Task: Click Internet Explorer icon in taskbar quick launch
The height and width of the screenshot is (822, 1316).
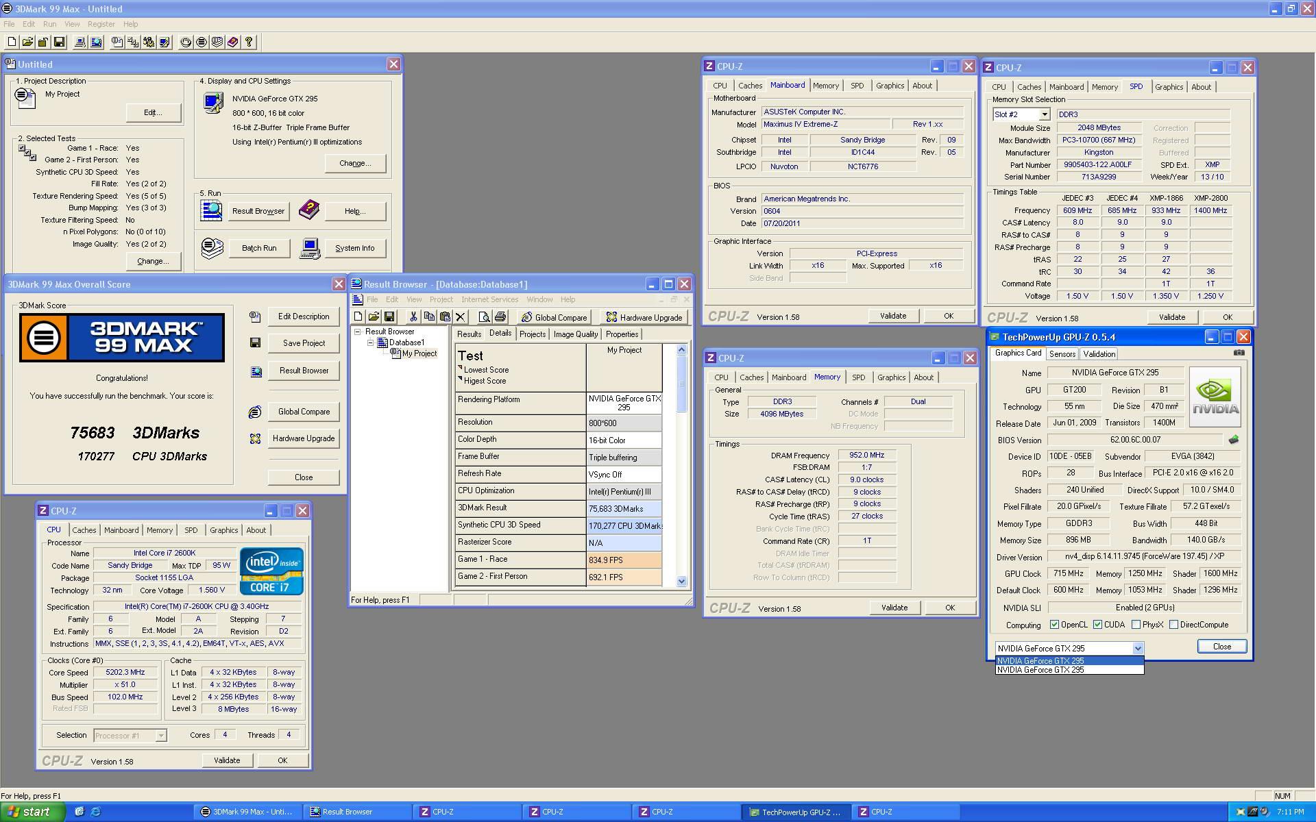Action: pos(96,812)
